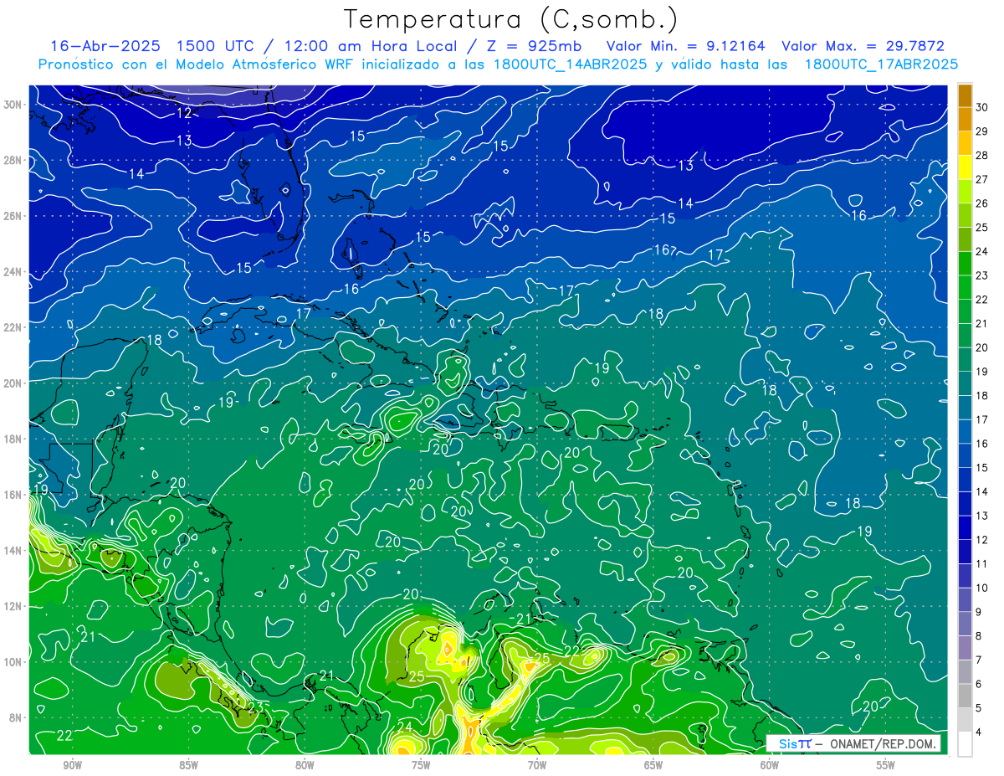Click "Valor Max. = 29.7872" readout
Image resolution: width=1004 pixels, height=776 pixels.
point(863,46)
